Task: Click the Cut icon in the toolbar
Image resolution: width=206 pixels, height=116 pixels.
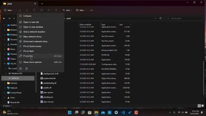Action: point(20,10)
